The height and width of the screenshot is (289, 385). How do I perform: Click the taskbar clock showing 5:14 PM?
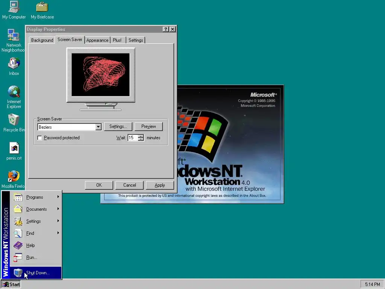372,284
